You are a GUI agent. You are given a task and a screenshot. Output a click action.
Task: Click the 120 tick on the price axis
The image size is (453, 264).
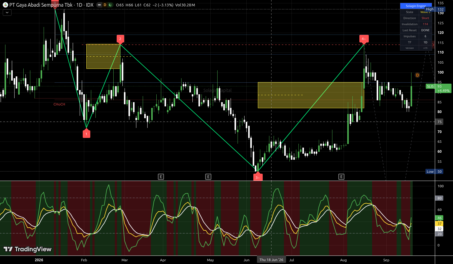pos(440,33)
